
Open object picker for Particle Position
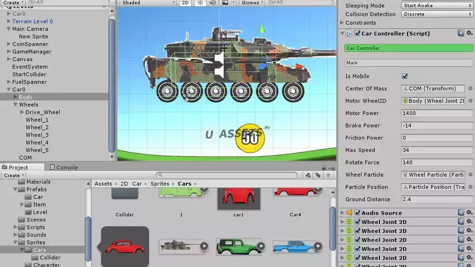point(470,187)
